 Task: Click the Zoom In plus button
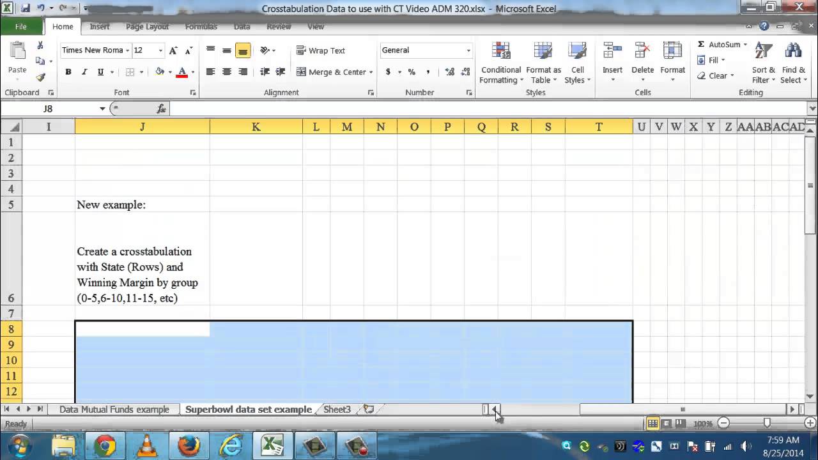810,423
